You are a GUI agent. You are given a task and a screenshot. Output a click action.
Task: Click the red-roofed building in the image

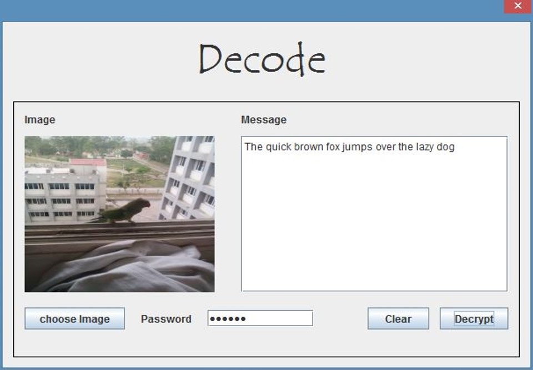coord(88,163)
